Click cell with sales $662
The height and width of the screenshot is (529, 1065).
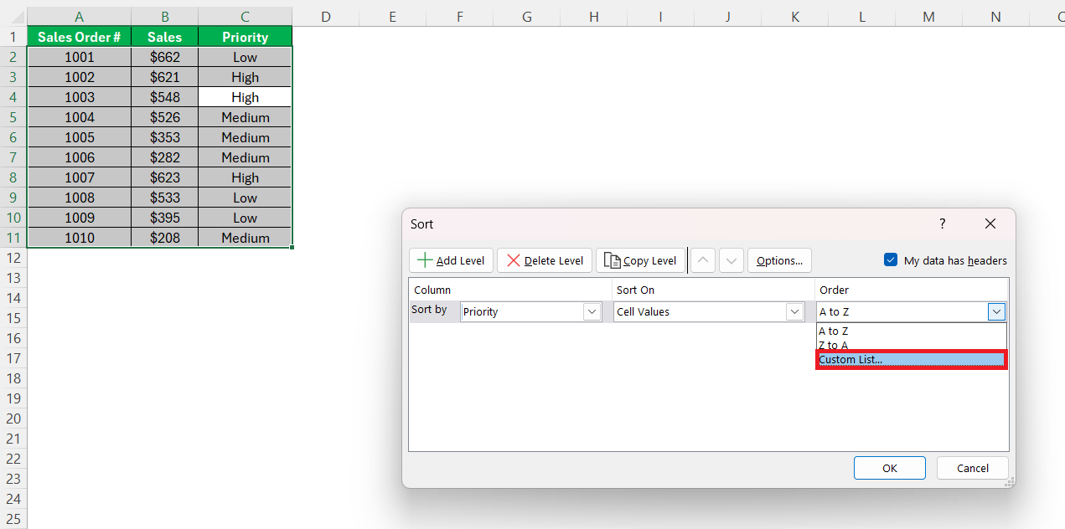tap(165, 57)
